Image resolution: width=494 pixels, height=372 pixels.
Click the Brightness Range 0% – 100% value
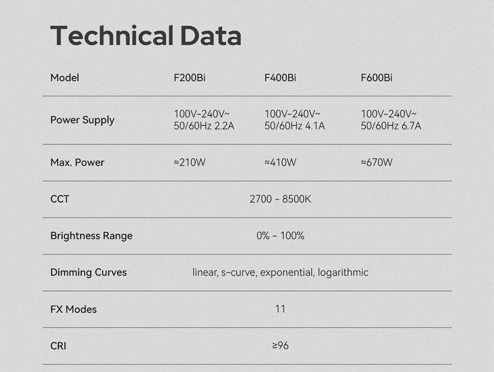click(280, 236)
